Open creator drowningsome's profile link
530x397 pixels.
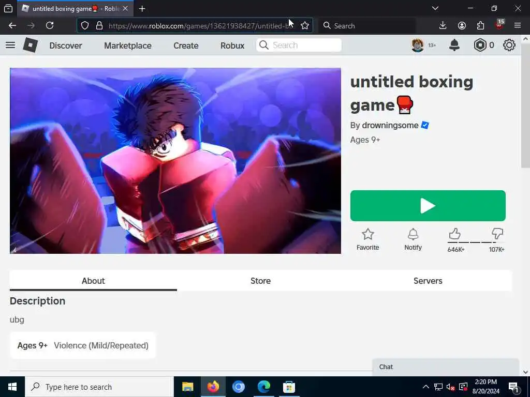[x=390, y=125]
